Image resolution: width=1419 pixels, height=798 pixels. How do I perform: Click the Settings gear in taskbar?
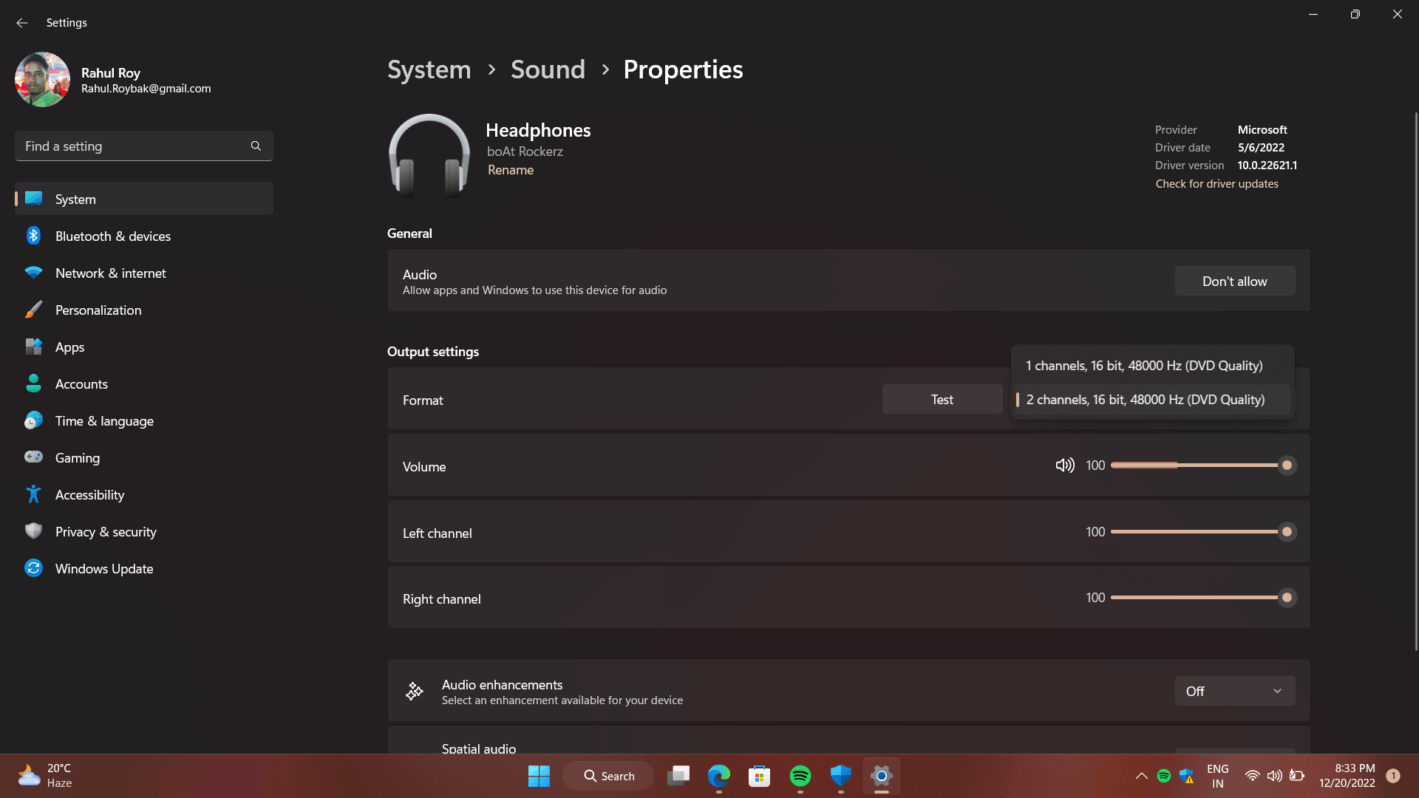[882, 776]
